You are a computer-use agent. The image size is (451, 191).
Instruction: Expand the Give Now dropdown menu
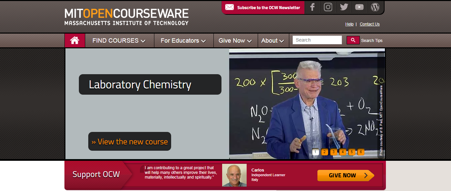click(235, 41)
